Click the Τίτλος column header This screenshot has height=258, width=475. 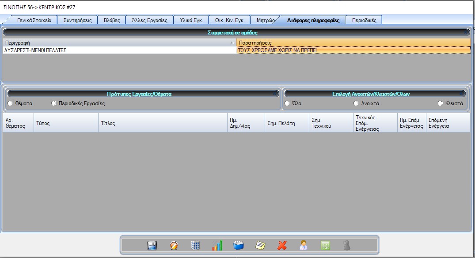coord(162,123)
